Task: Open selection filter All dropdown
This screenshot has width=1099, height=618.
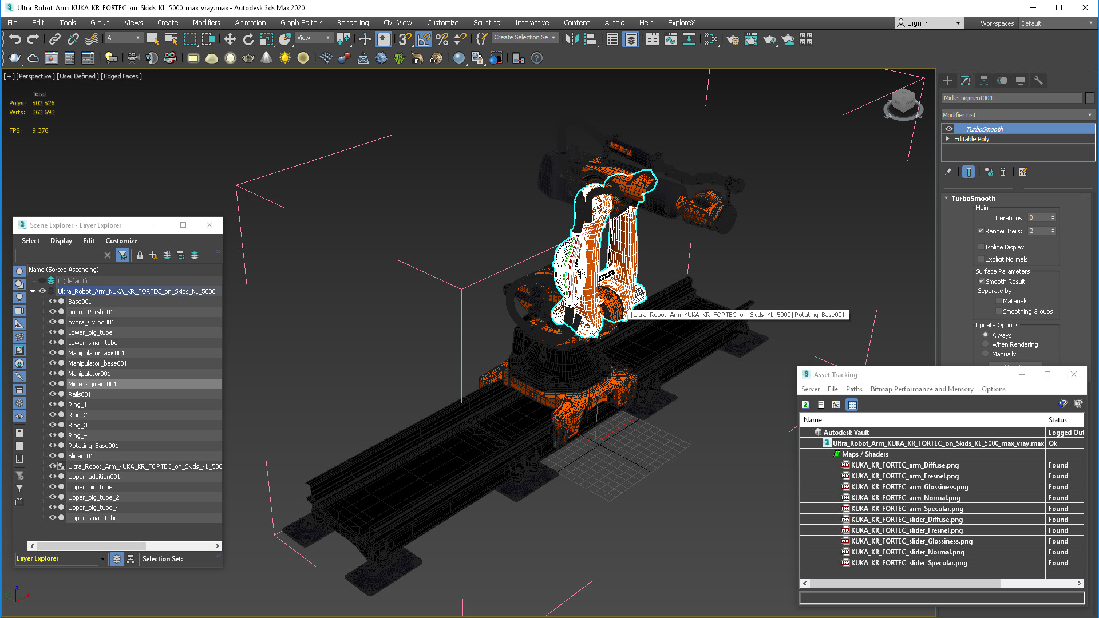Action: coord(123,38)
